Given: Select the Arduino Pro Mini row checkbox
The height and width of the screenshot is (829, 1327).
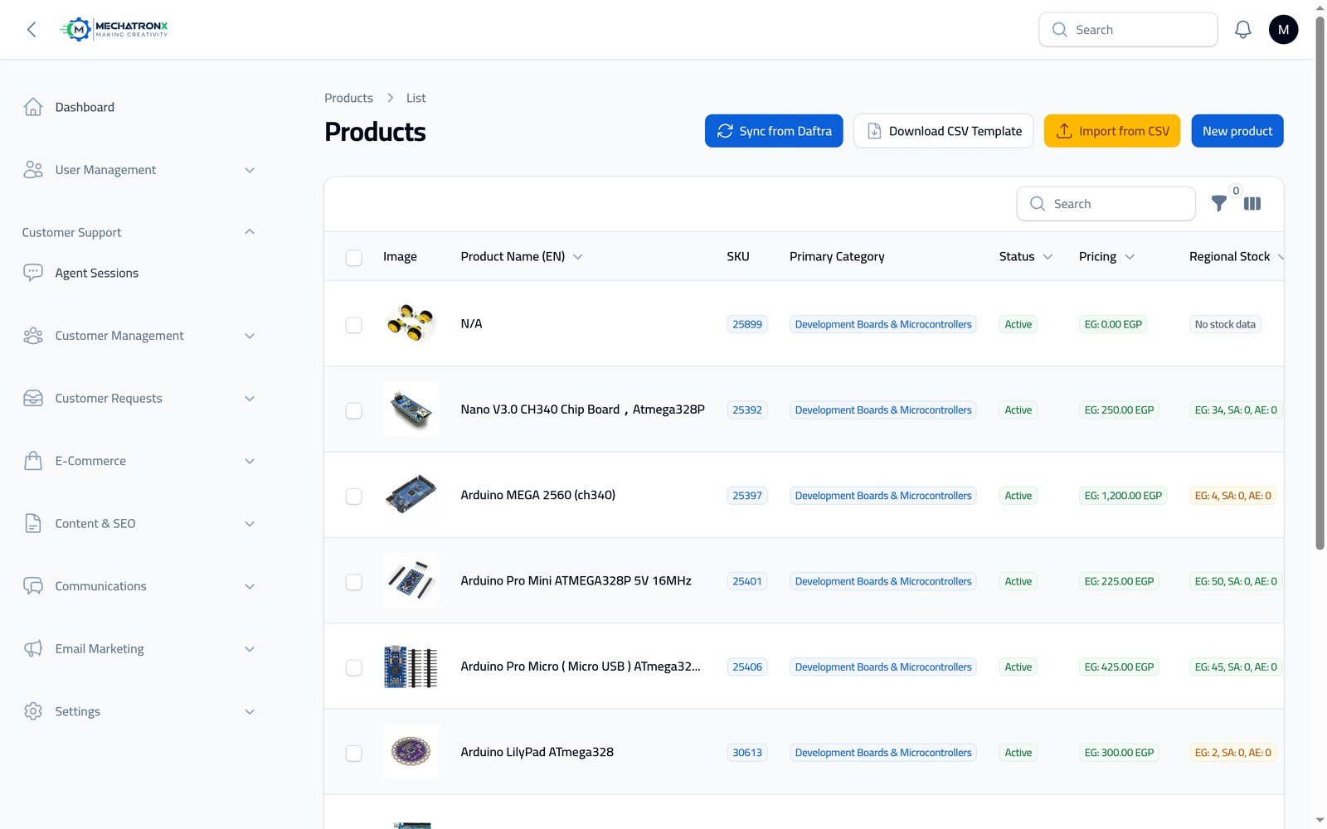Looking at the screenshot, I should 354,582.
